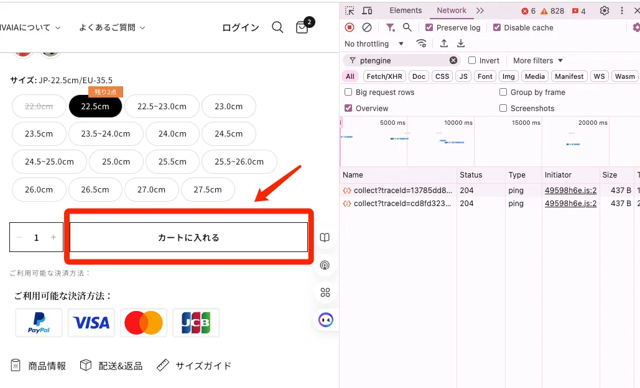Image resolution: width=640 pixels, height=388 pixels.
Task: Open site search with magnifier icon
Action: [x=277, y=27]
